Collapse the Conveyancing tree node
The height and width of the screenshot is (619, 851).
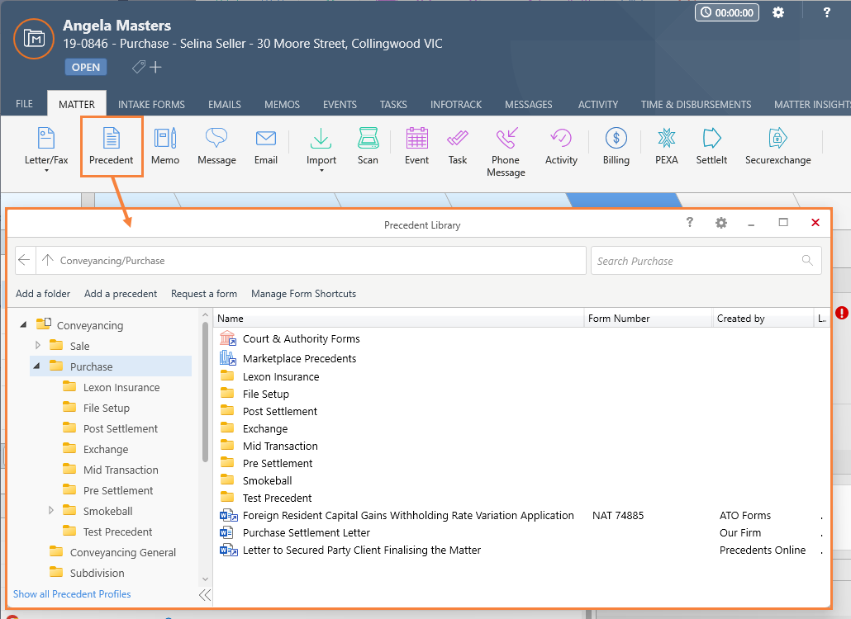tap(23, 324)
